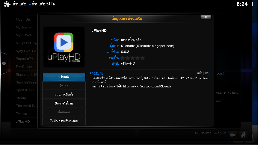
Task: Open the ปรับแต่ง configure button
Action: [64, 77]
